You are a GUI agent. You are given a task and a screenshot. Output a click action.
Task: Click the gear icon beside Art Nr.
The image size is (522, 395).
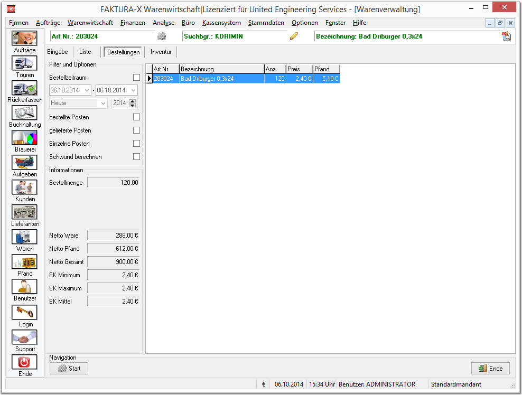click(162, 36)
